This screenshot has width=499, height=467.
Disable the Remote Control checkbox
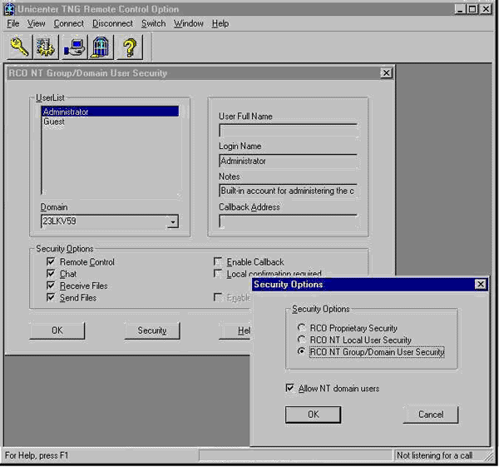point(51,262)
